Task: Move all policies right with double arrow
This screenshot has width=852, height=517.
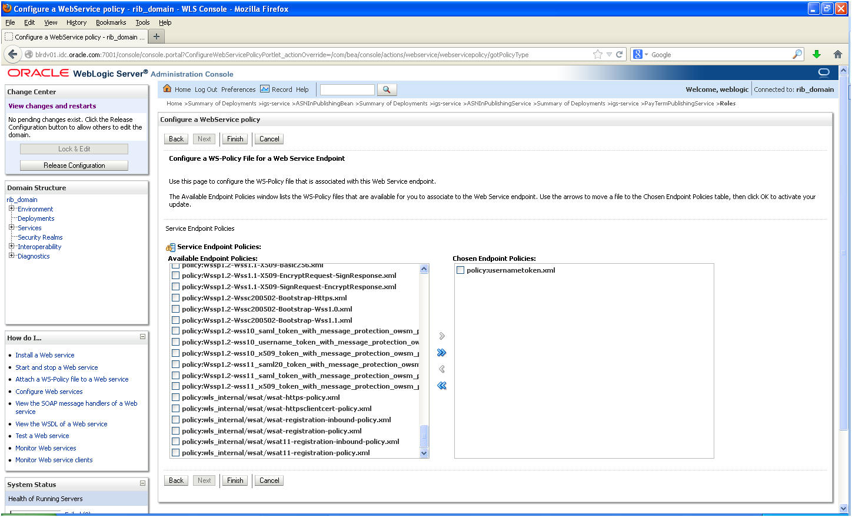Action: [442, 353]
